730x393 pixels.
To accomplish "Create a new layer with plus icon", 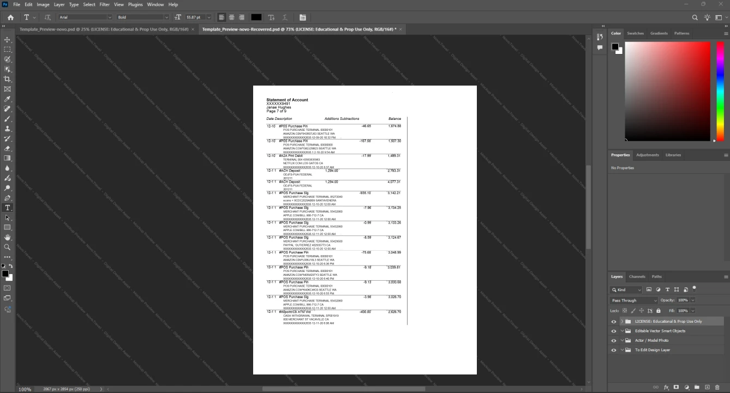I will 707,387.
